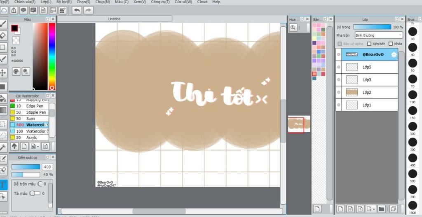Click the speech bubble icon in the toolbar

click(23, 10)
